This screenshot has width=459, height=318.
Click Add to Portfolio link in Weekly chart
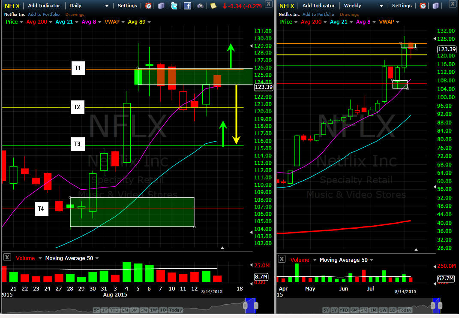318,14
